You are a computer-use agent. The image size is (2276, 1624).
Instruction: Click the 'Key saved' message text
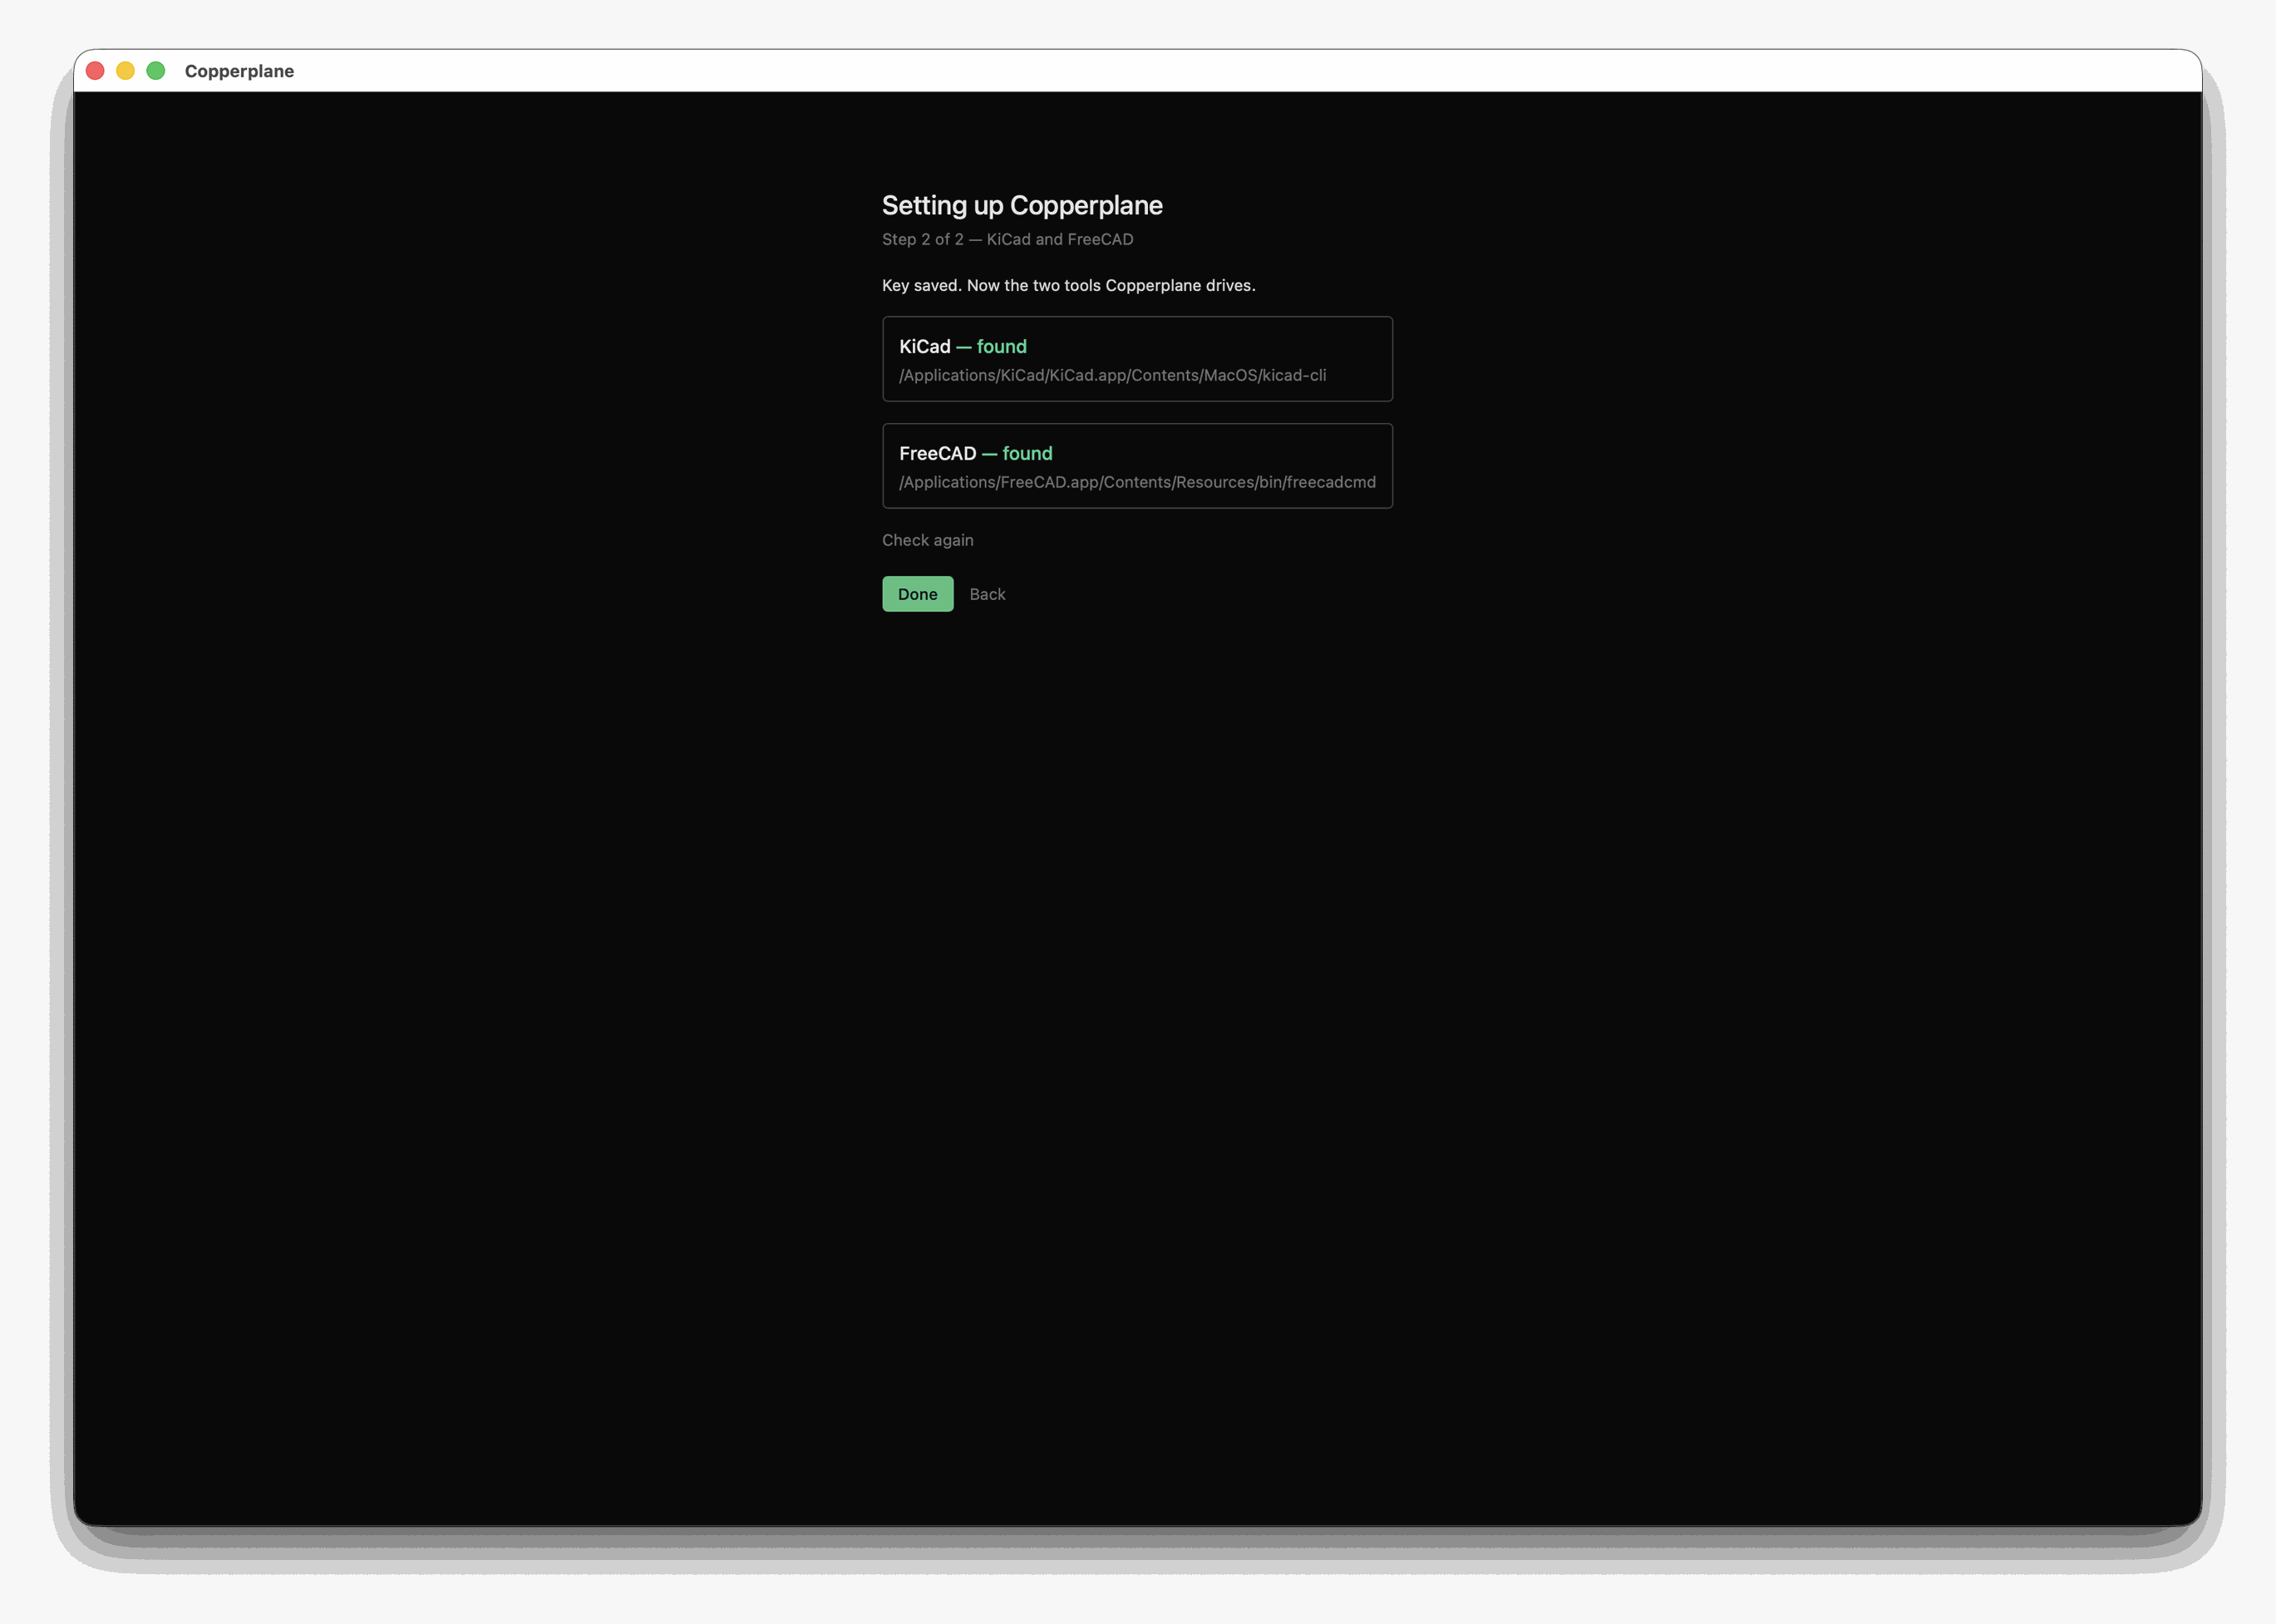1068,285
